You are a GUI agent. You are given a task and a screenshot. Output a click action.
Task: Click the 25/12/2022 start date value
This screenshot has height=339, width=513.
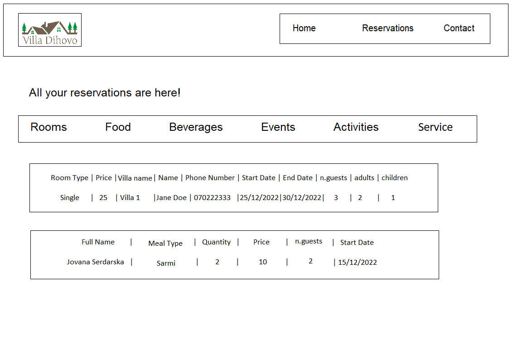(x=259, y=198)
